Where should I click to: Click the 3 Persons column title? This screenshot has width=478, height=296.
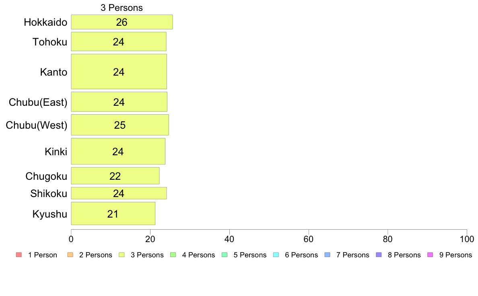coord(122,8)
